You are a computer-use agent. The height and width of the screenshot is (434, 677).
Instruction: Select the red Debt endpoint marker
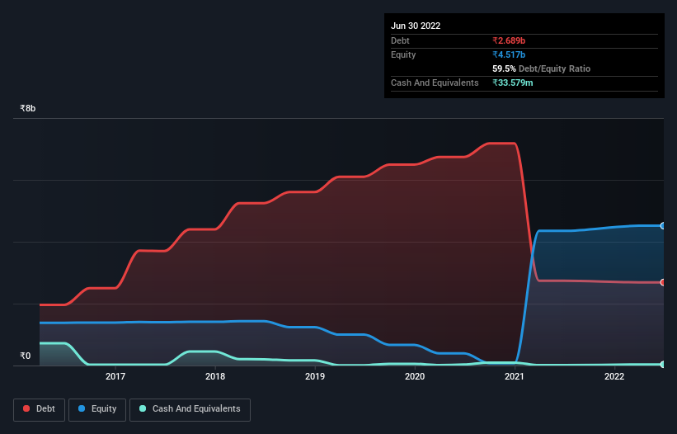tap(663, 282)
